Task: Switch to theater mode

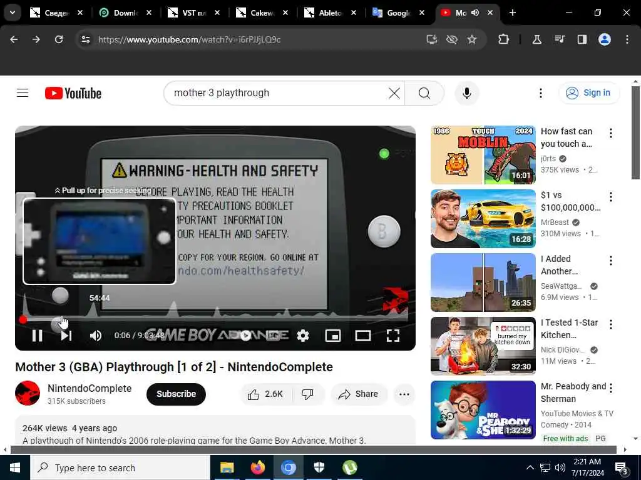Action: click(x=362, y=336)
